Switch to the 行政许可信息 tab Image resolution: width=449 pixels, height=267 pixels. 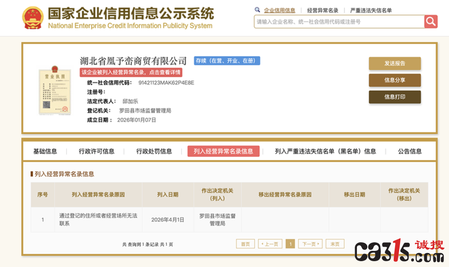point(97,151)
